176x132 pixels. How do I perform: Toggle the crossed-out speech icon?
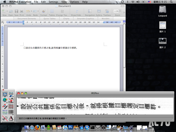(x=5, y=118)
